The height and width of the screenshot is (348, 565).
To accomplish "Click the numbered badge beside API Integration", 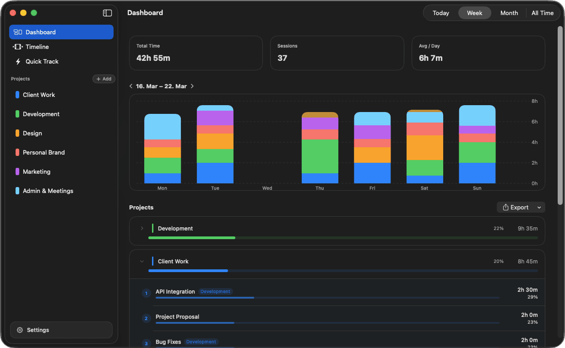I will point(147,293).
